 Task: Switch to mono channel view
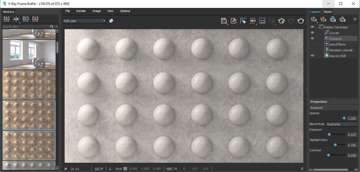[x=111, y=21]
